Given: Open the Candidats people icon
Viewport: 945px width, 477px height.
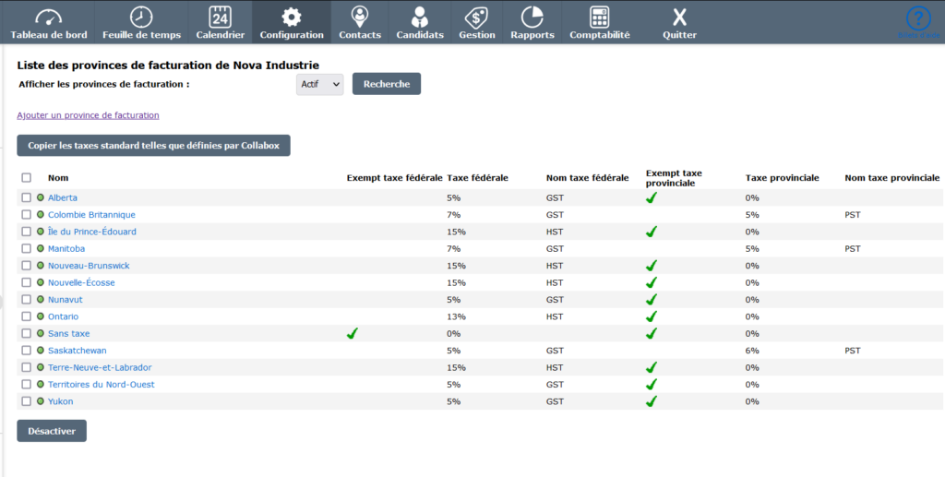Looking at the screenshot, I should coord(420,17).
